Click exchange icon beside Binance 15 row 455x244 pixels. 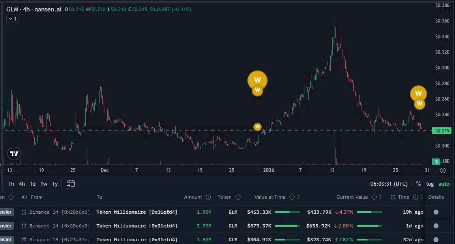click(24, 240)
